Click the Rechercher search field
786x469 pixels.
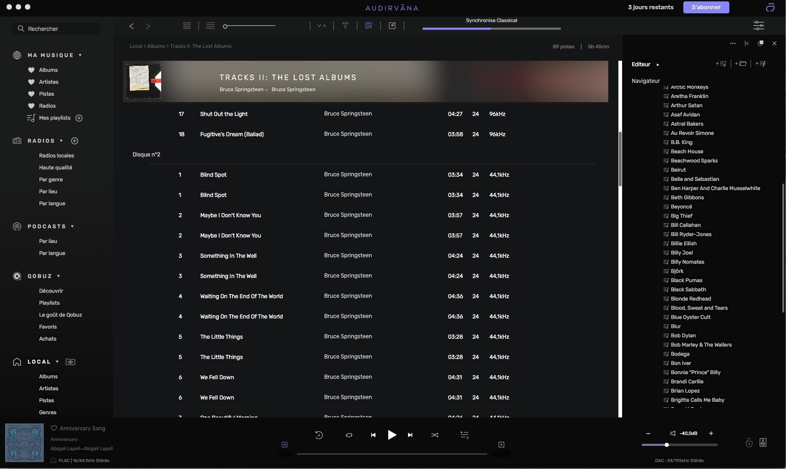56,29
